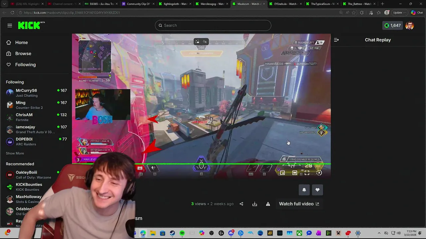Open the Kick hamburger sidebar menu
The width and height of the screenshot is (426, 239).
(10, 26)
